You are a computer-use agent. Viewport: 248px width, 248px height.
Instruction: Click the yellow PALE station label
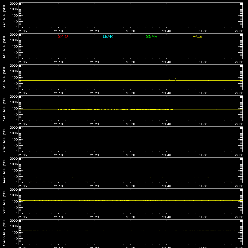(x=197, y=36)
